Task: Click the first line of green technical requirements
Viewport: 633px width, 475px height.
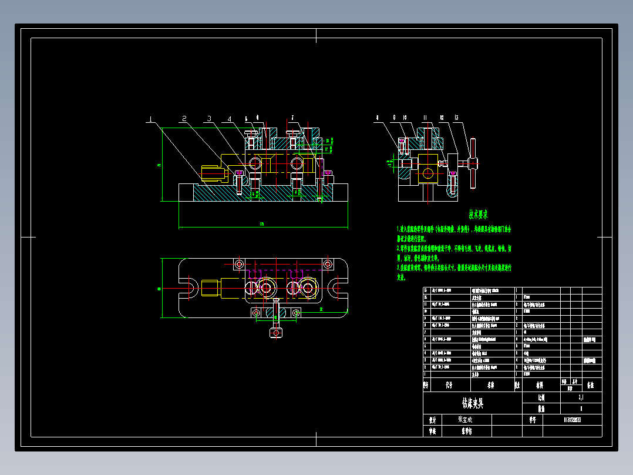Action: (x=454, y=229)
